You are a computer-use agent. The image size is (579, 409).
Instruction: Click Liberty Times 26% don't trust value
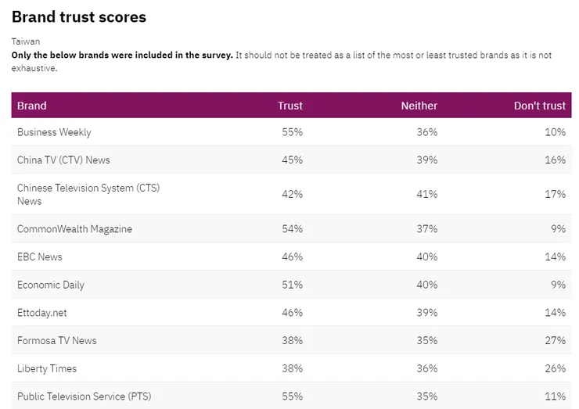(x=555, y=368)
